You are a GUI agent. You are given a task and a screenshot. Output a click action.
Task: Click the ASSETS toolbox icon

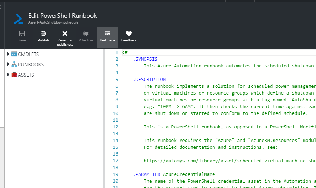[14, 75]
